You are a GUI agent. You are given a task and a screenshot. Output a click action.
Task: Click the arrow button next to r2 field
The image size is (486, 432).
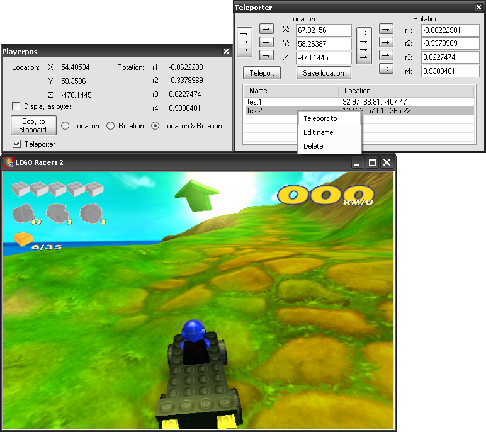[386, 42]
